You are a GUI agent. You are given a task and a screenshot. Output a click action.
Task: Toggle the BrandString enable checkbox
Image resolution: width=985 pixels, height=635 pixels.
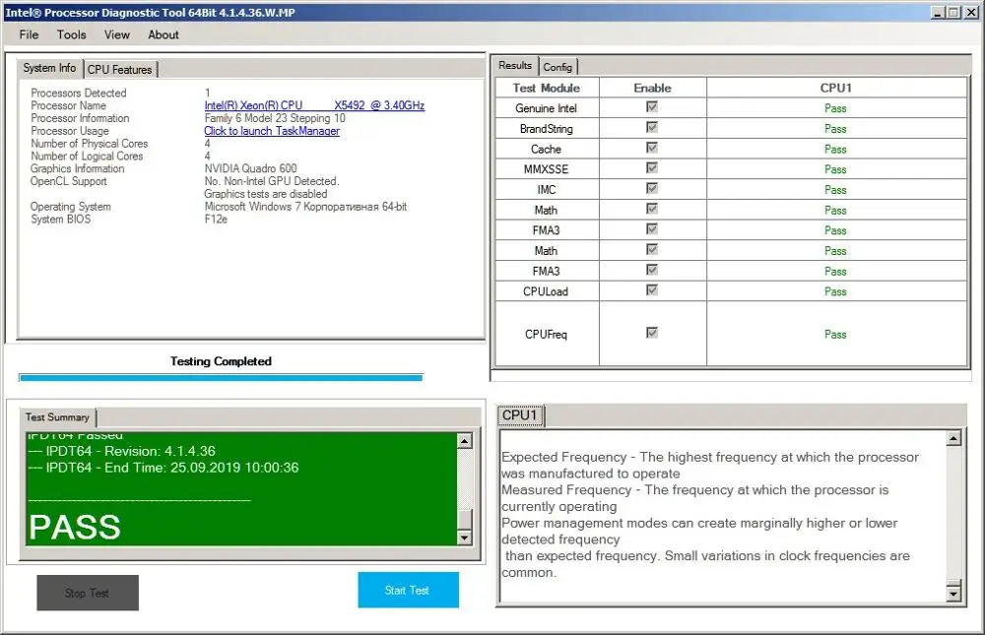[x=652, y=128]
